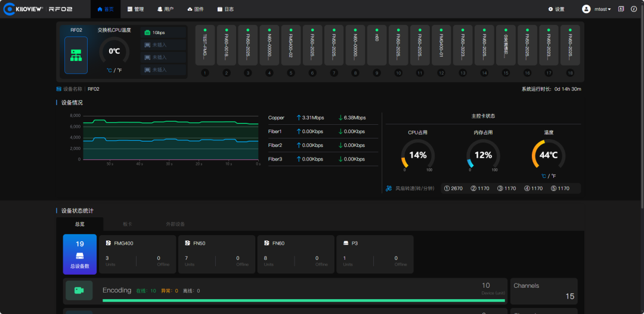
Task: Expand the mtest account dropdown
Action: click(x=602, y=9)
